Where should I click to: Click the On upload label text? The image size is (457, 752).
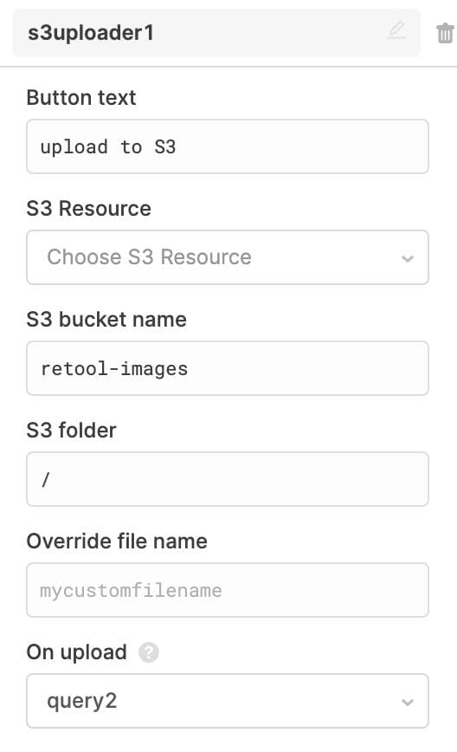tap(77, 652)
